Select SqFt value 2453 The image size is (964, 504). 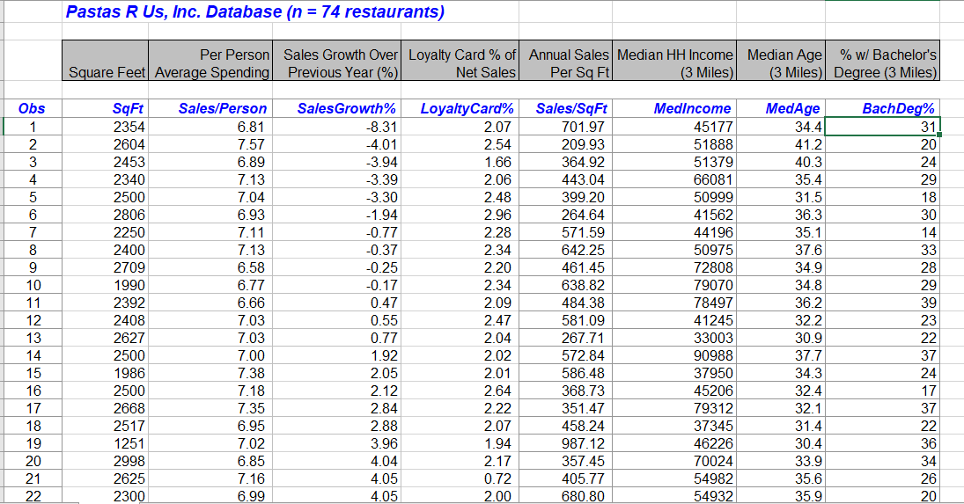coord(105,162)
